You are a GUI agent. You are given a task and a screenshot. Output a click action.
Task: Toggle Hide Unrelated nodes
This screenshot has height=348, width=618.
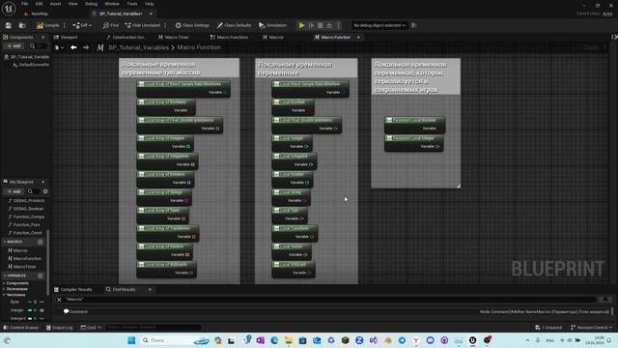pyautogui.click(x=142, y=25)
